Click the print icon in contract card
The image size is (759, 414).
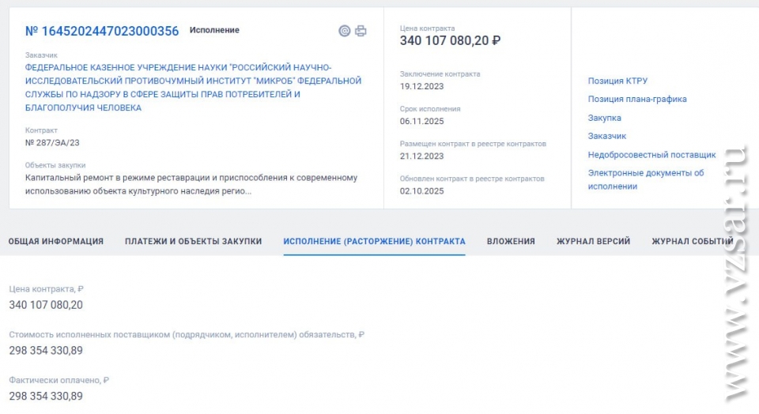361,31
